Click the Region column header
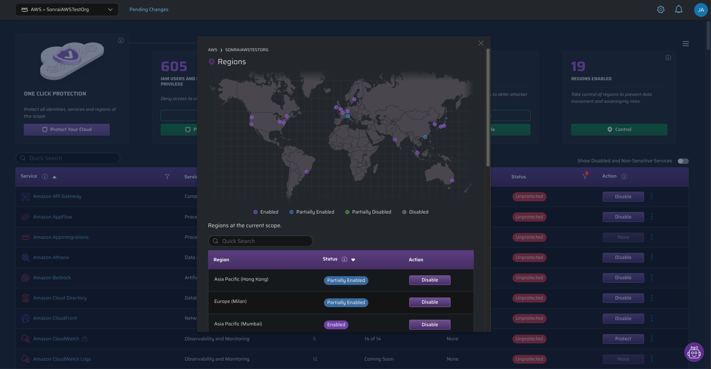 coord(221,260)
